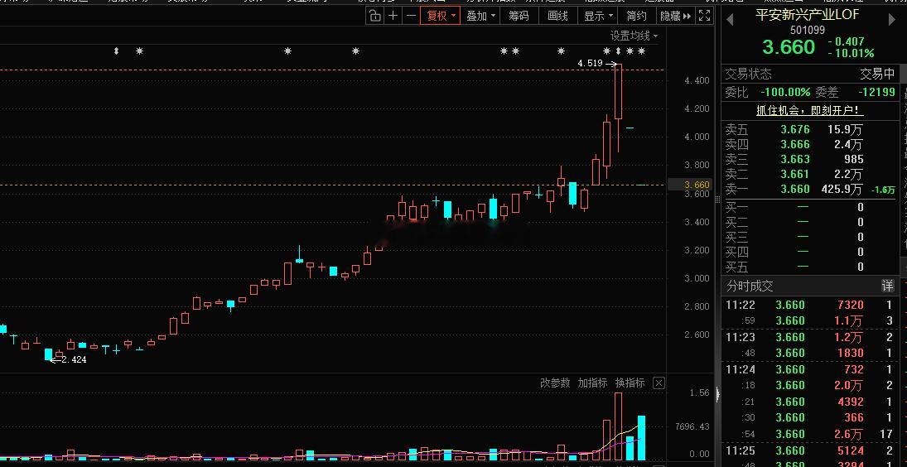The height and width of the screenshot is (467, 907).
Task: Click the leftmost double-arrow event marker above chart
Action: point(116,51)
